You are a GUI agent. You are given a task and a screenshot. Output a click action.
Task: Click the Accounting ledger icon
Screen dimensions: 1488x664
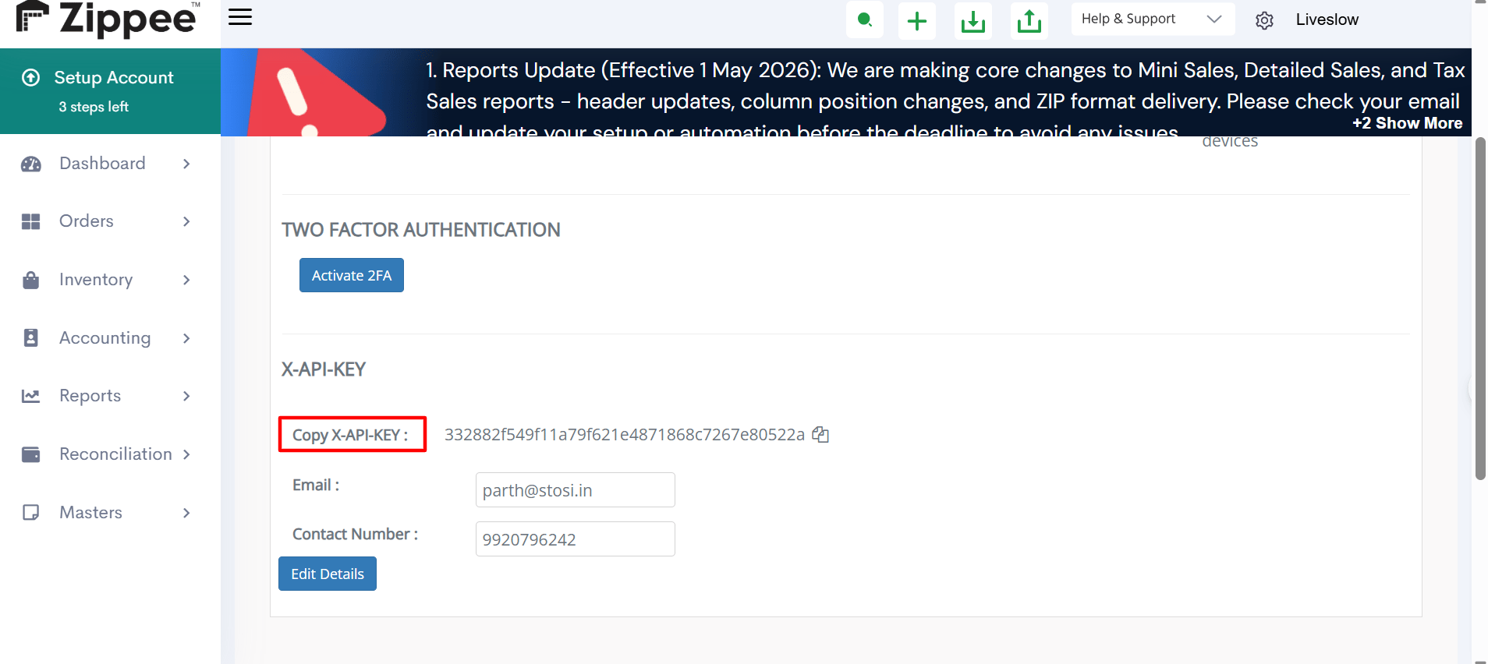pyautogui.click(x=31, y=337)
